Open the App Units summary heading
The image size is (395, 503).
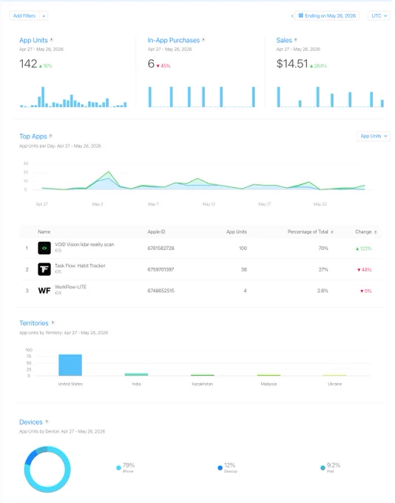click(33, 40)
